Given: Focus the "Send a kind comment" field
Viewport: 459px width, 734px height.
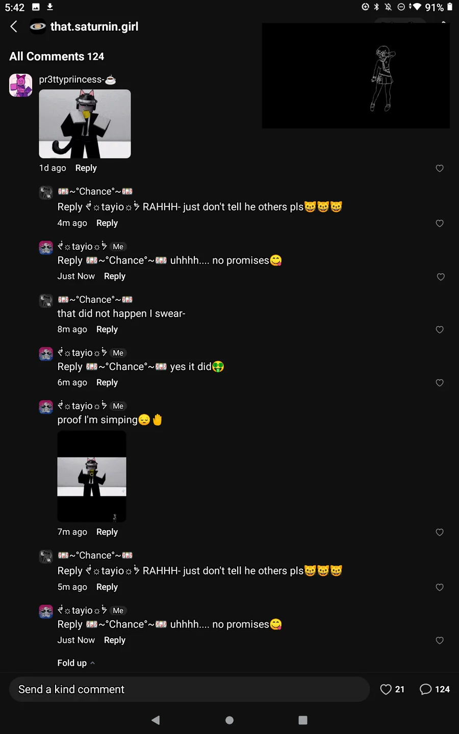Looking at the screenshot, I should 189,689.
